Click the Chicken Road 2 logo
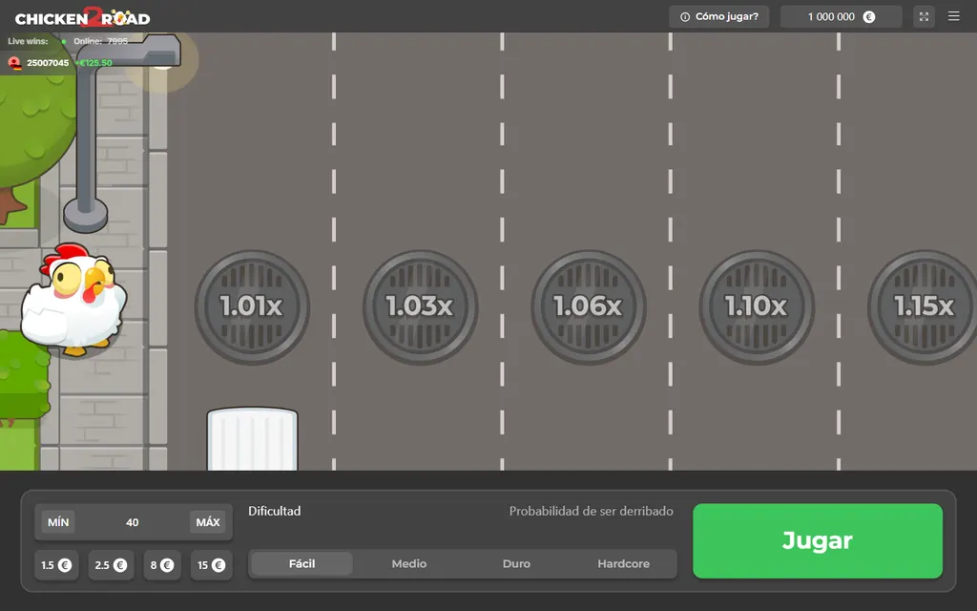 82,17
